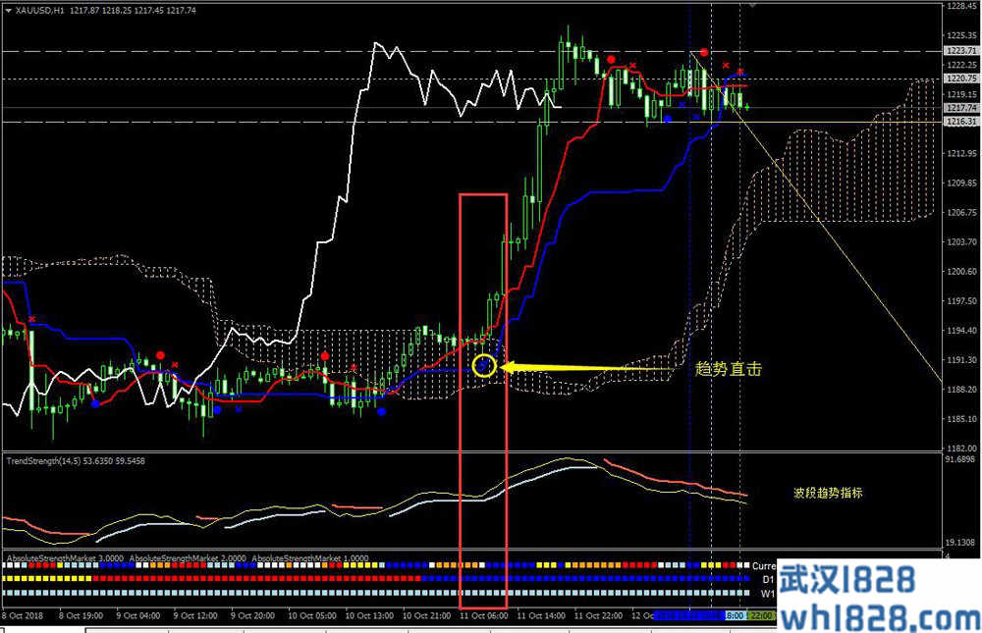Click the 趋势直击 text annotation

[x=728, y=369]
